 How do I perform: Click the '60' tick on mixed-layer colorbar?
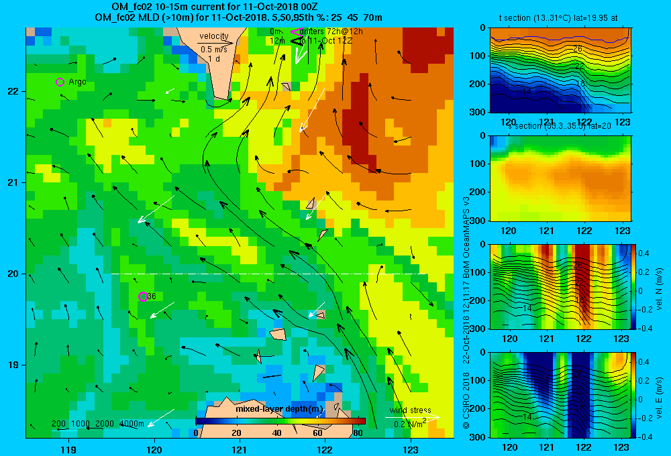pyautogui.click(x=317, y=433)
